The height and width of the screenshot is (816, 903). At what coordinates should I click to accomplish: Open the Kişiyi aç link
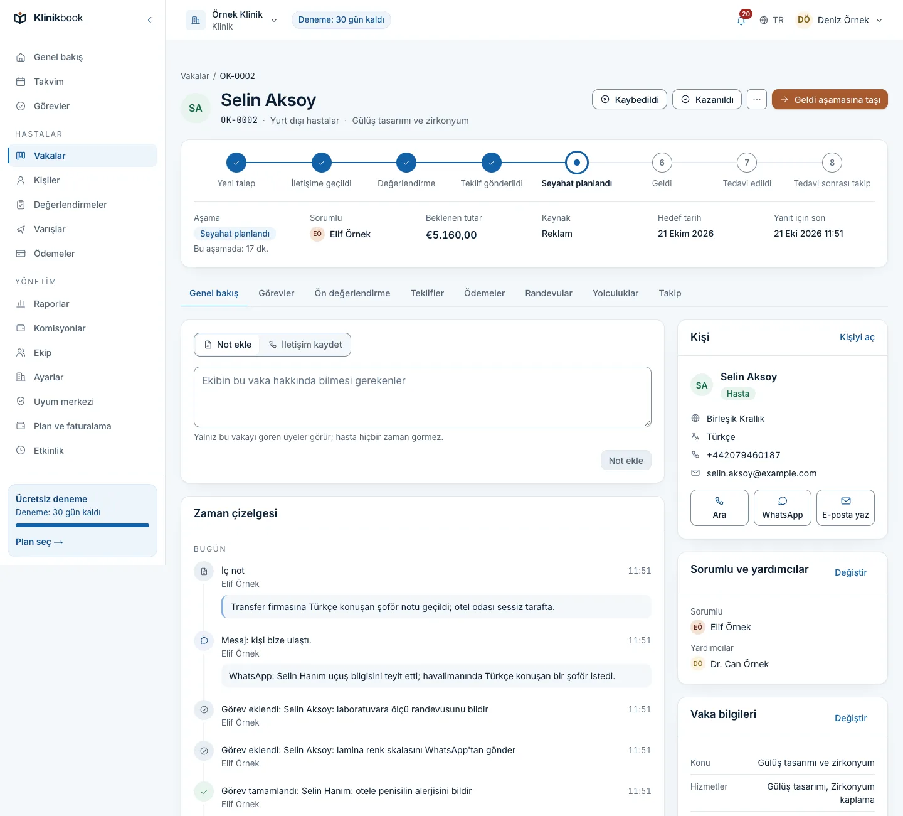coord(857,337)
